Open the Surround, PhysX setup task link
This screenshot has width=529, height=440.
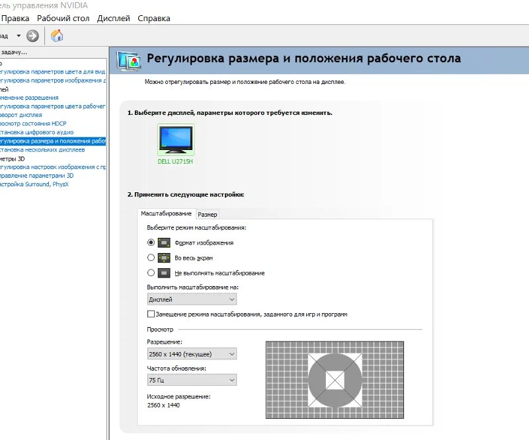(x=34, y=184)
